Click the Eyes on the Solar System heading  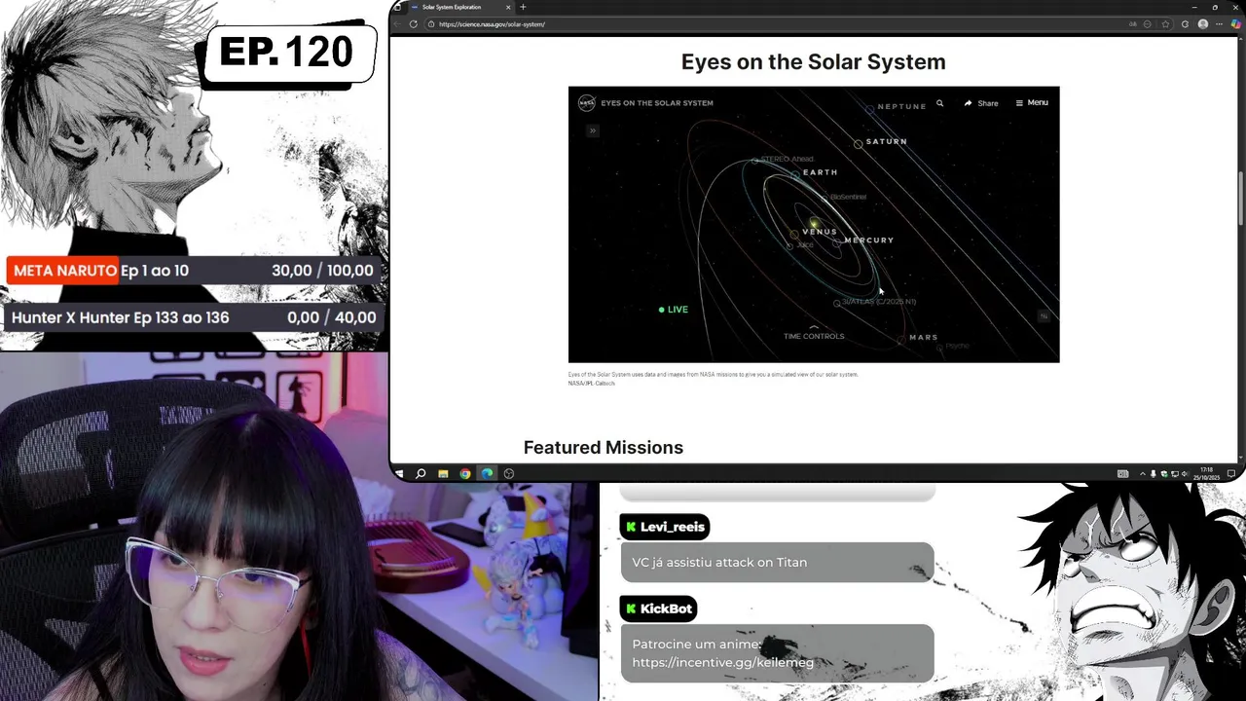tap(814, 62)
